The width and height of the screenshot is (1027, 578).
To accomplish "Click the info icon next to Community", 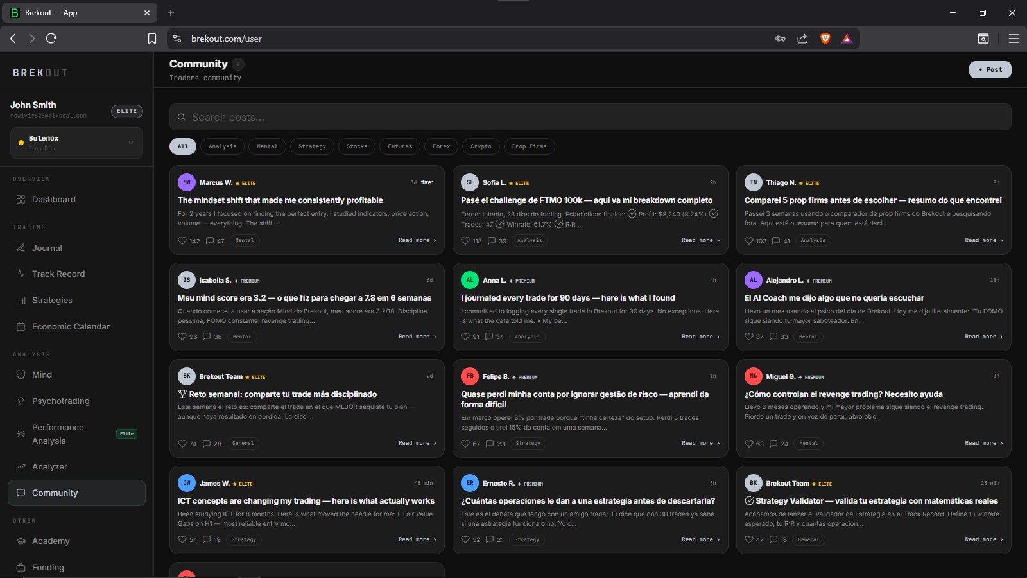I will 238,64.
